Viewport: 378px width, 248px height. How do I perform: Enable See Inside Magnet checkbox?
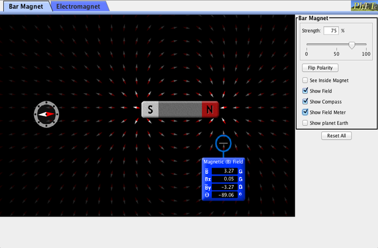point(305,80)
